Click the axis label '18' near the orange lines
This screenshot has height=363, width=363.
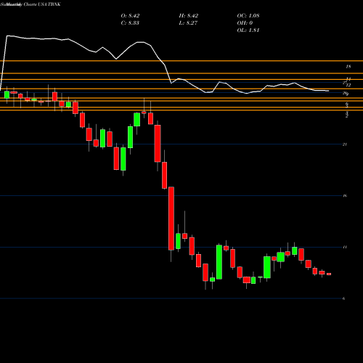click(348, 67)
